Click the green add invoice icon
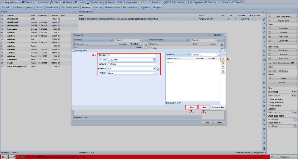Screen dimensions: 298x159 (x=223, y=63)
